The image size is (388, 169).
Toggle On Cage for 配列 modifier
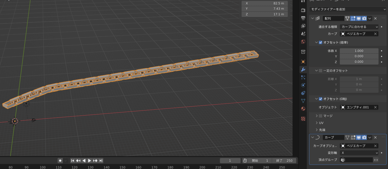click(347, 19)
